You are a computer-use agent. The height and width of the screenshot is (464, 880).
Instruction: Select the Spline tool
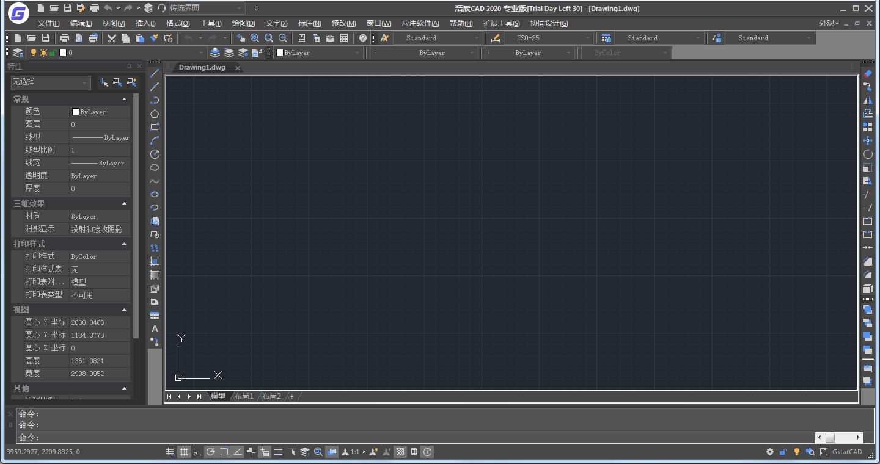[155, 181]
